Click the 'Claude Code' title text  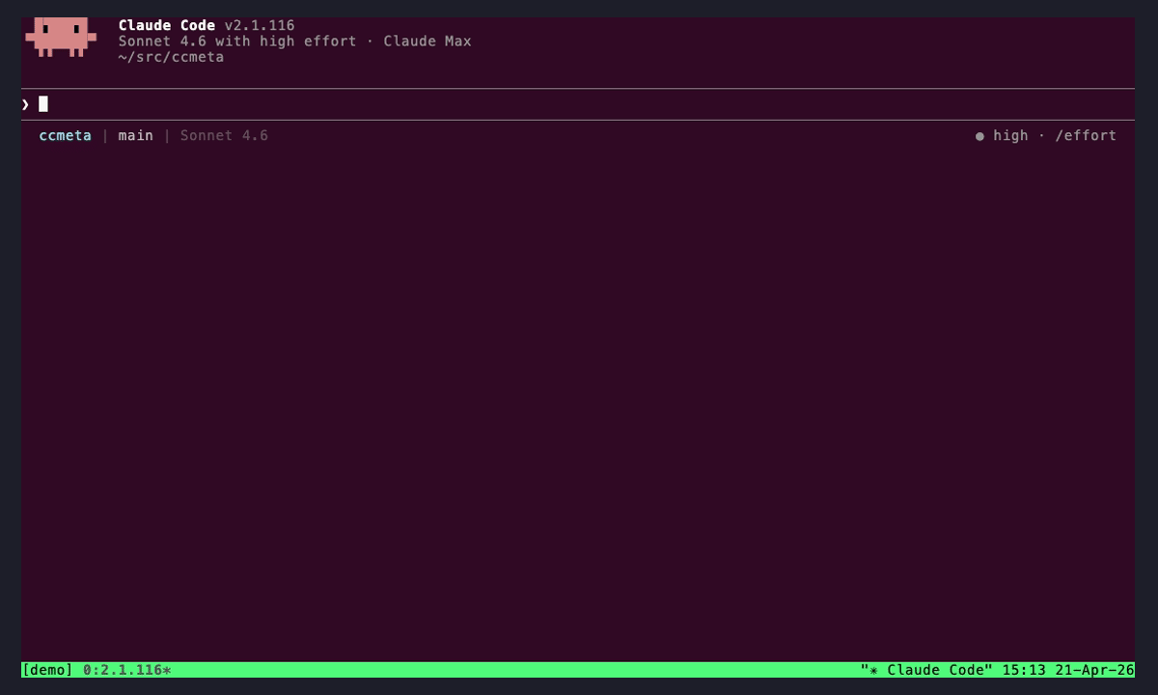click(x=167, y=25)
